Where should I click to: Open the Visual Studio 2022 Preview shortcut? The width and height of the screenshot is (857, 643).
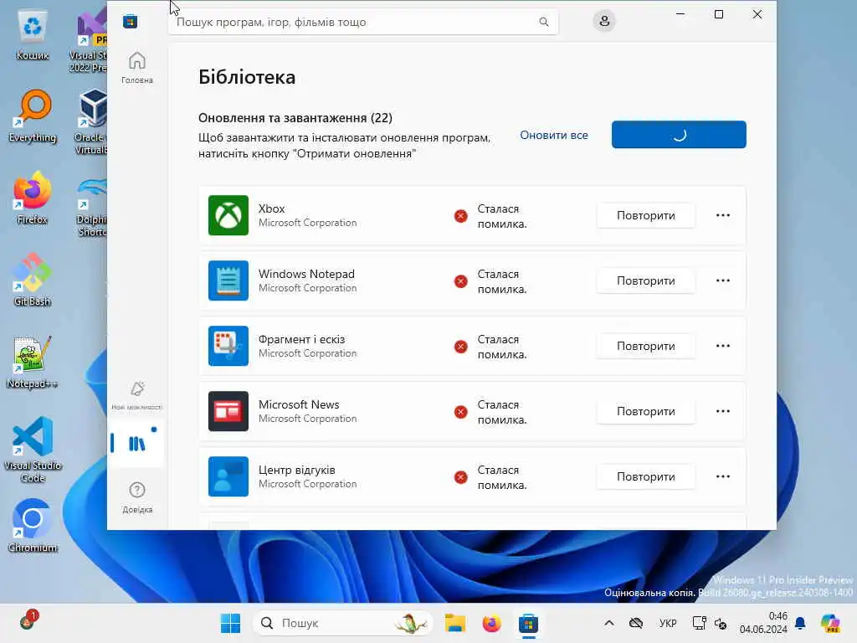(x=89, y=41)
